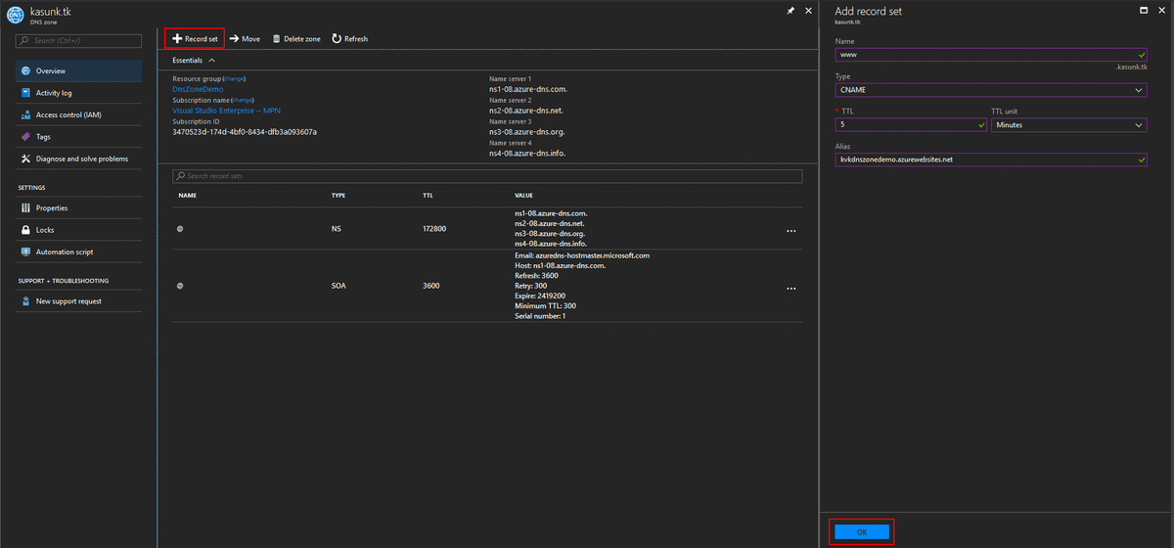Click the NS type cell
This screenshot has width=1174, height=548.
337,228
